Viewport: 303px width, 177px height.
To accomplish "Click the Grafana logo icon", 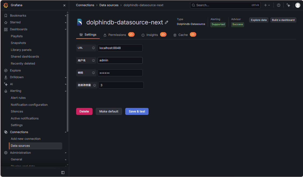I will click(x=6, y=5).
